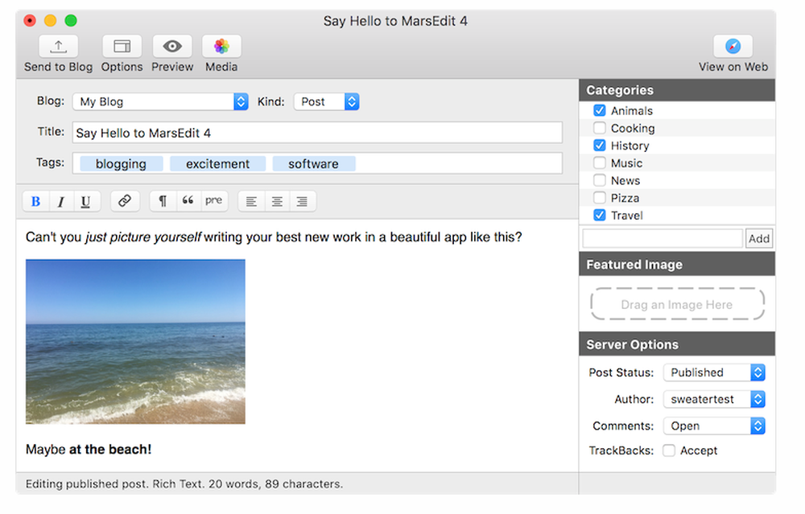Check the Music category

[x=599, y=162]
